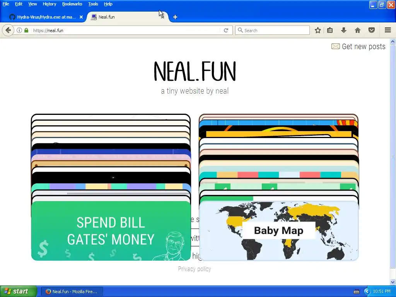Viewport: 396px width, 297px height.
Task: Click the Get new posts link
Action: click(364, 46)
